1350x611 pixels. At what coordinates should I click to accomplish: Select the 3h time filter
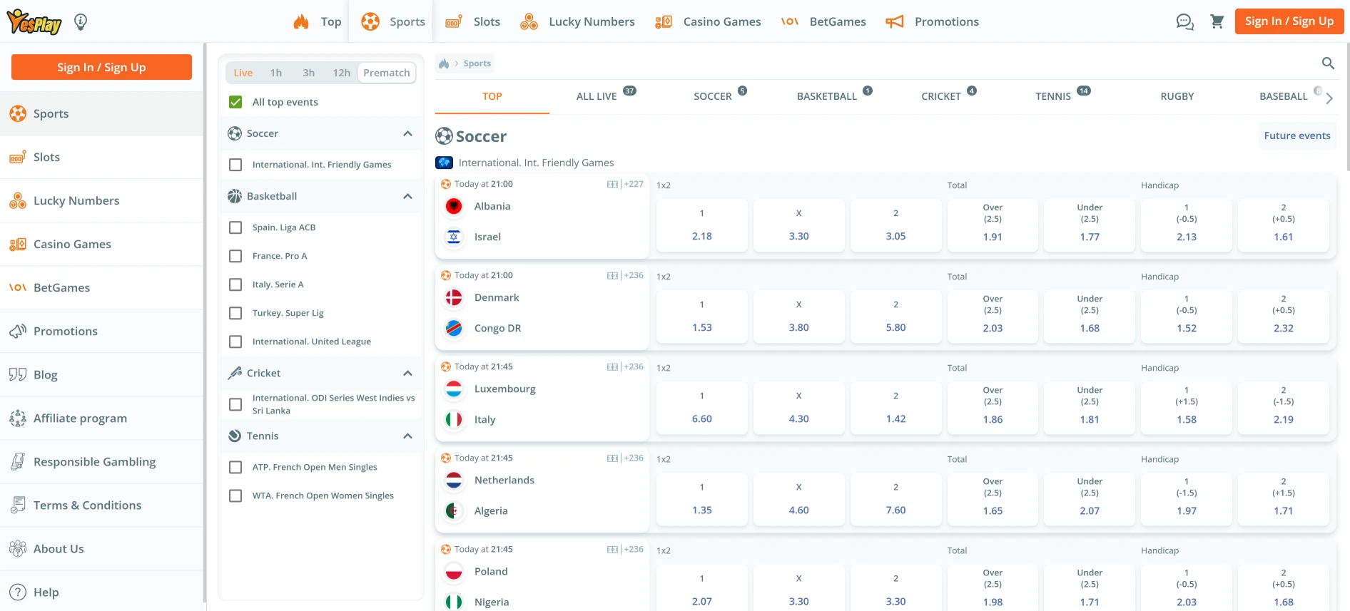[x=308, y=73]
